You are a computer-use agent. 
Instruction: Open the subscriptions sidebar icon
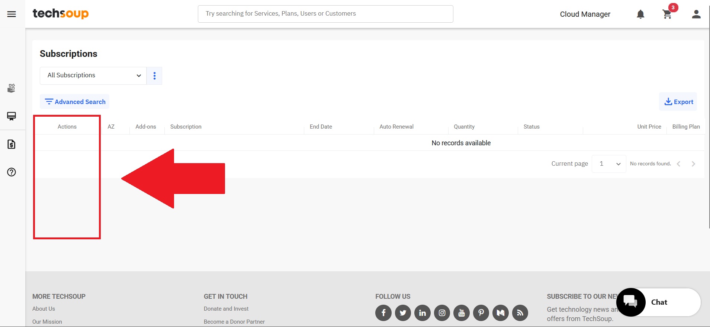(12, 116)
